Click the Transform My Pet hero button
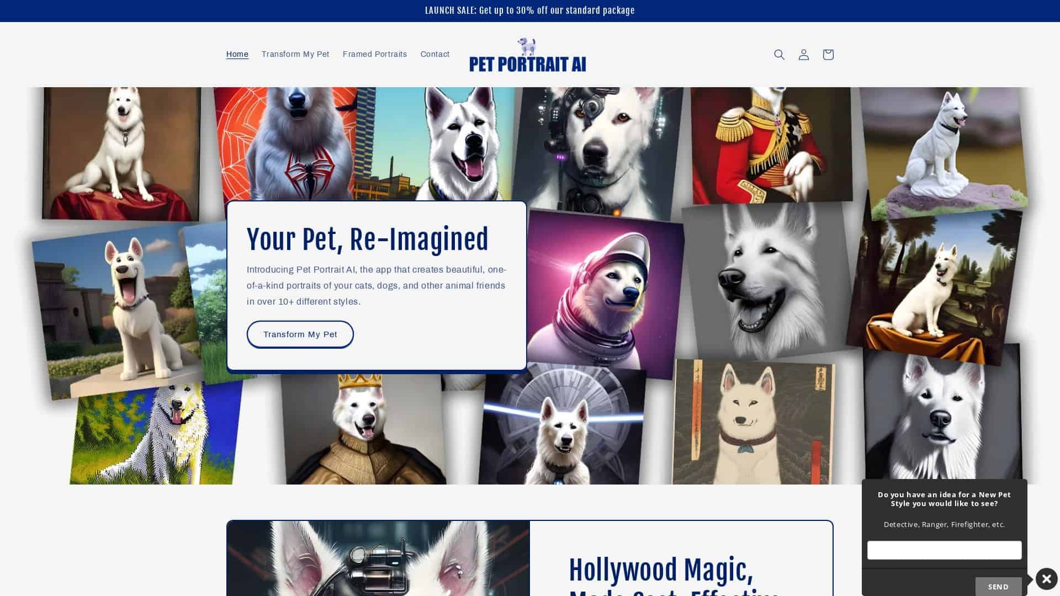The width and height of the screenshot is (1060, 596). [x=300, y=334]
